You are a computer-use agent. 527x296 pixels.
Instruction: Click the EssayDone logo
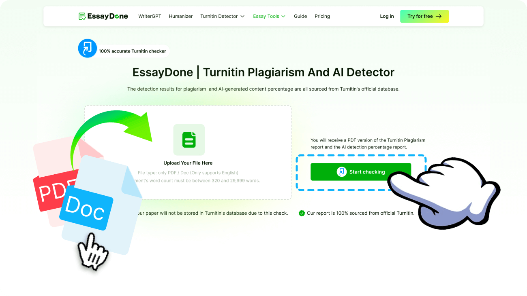coord(103,16)
